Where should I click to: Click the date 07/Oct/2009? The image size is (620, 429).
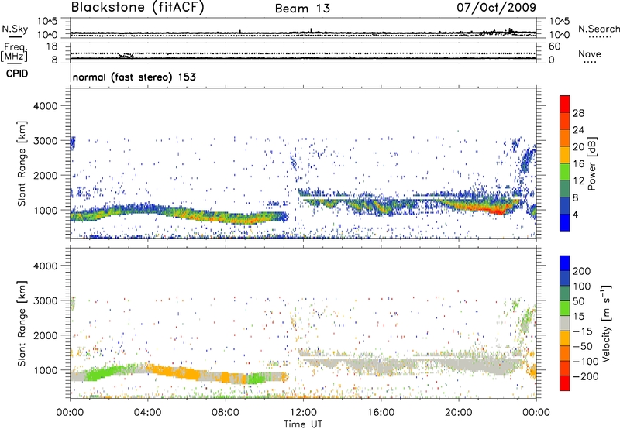[497, 7]
